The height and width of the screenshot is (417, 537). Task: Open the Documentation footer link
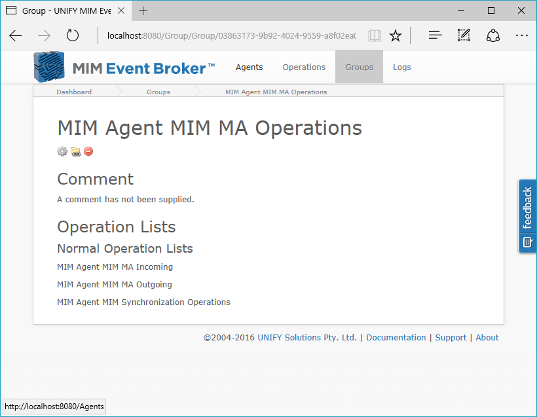click(396, 338)
